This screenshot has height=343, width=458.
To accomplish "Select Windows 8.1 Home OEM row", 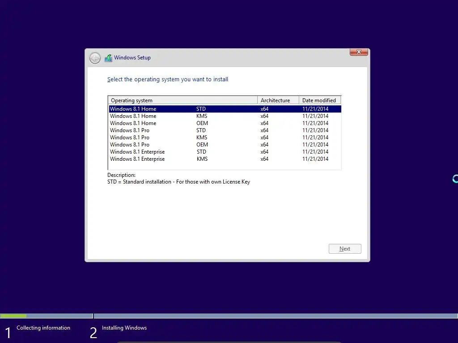I will pos(225,123).
